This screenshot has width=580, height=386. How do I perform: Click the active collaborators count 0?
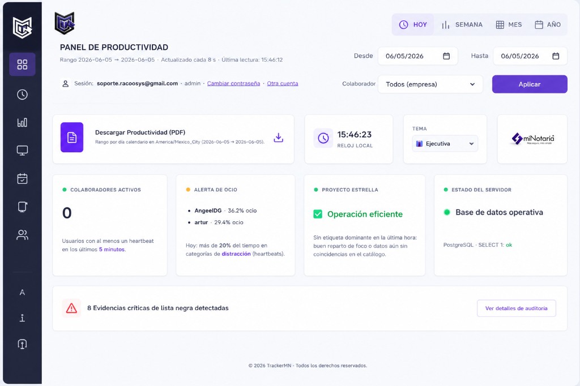click(x=67, y=213)
